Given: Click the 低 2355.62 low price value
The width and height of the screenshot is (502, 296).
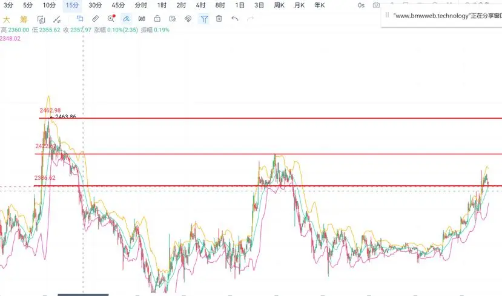Looking at the screenshot, I should click(x=46, y=30).
